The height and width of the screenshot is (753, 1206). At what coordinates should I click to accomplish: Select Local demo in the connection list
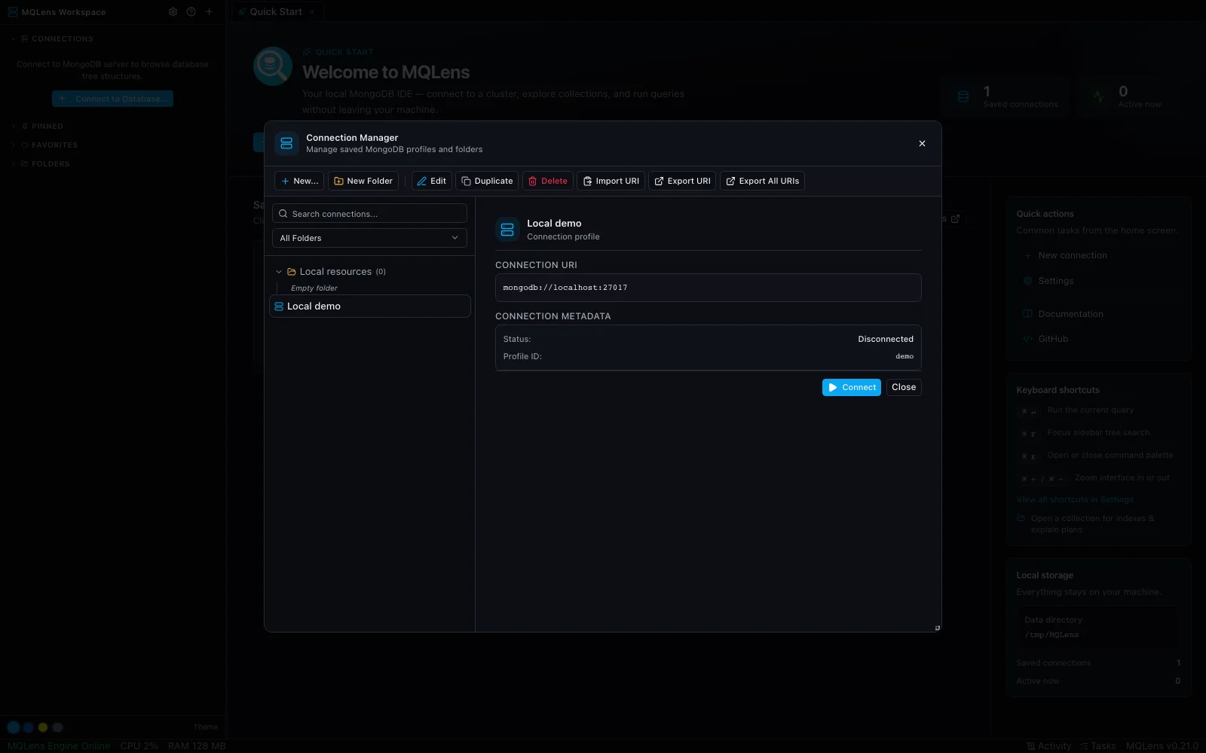tap(369, 306)
